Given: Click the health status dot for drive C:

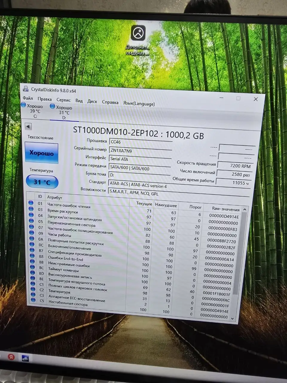Looking at the screenshot, I should [23, 105].
